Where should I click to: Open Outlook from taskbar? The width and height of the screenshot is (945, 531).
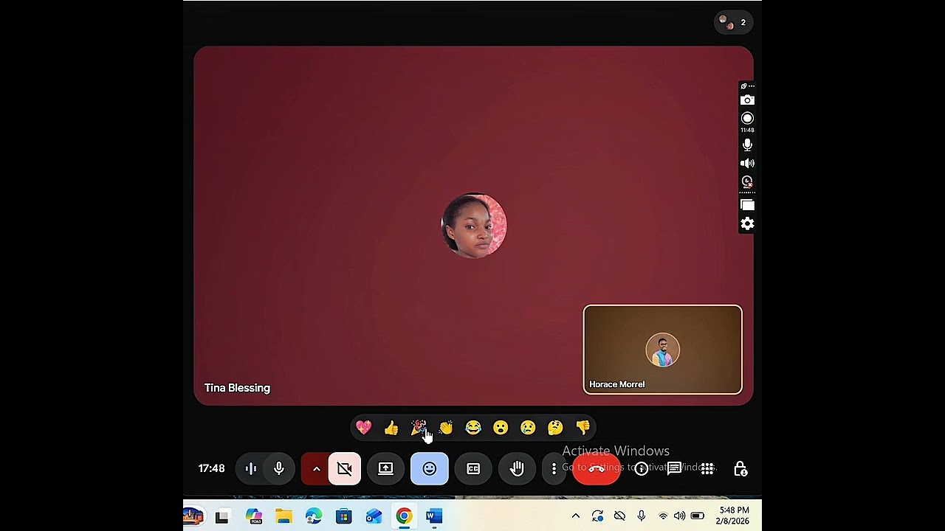pos(374,516)
